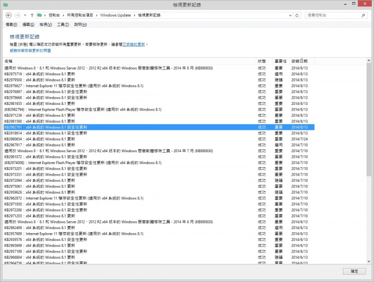
Task: Select the KB2978668 security update row
Action: [159, 98]
